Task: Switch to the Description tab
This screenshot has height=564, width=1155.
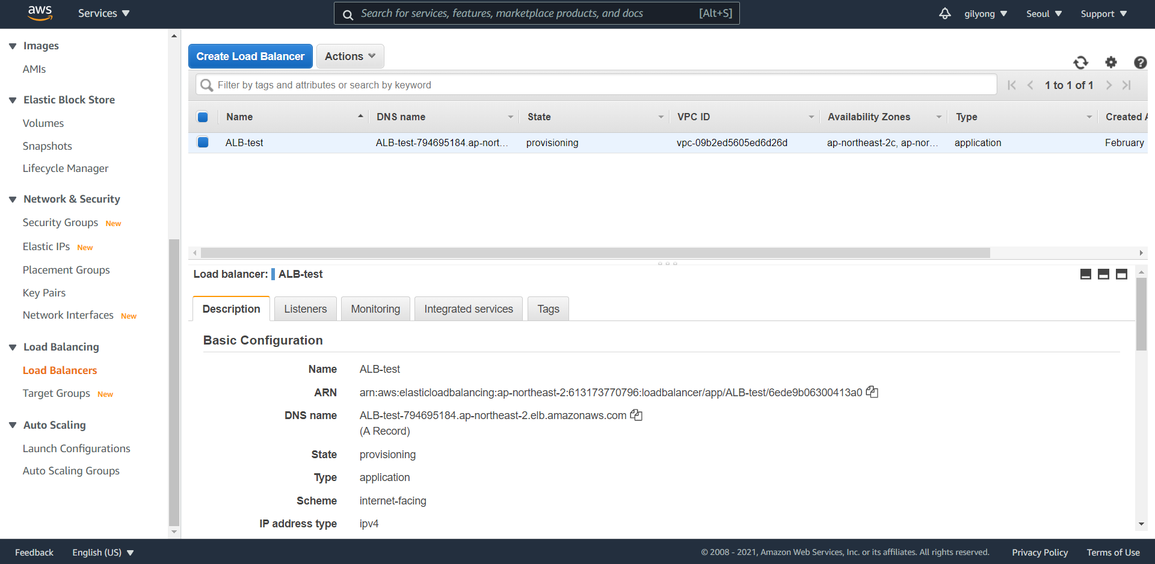Action: tap(231, 308)
